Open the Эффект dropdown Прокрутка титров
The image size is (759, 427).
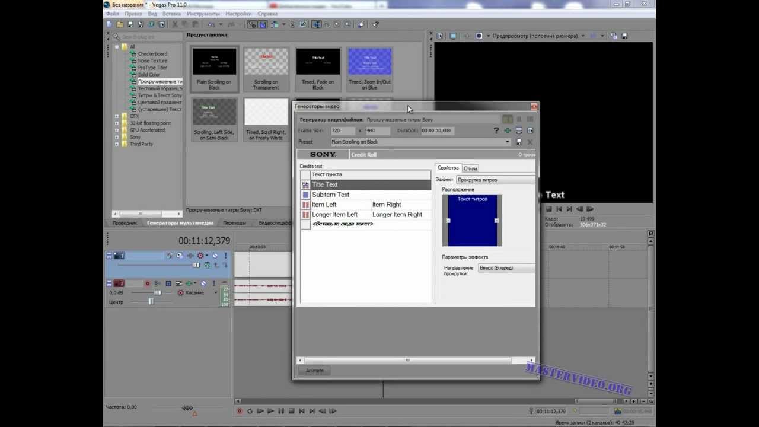[x=495, y=180]
